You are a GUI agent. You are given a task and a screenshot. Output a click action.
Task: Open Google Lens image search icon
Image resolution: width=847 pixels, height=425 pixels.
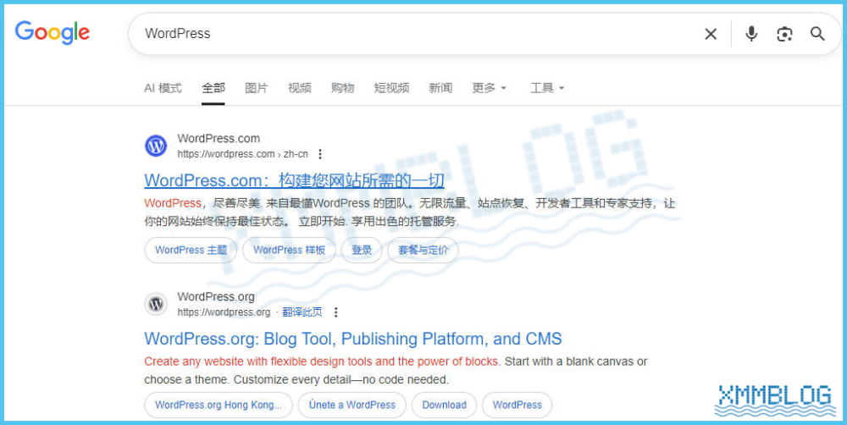pyautogui.click(x=784, y=34)
